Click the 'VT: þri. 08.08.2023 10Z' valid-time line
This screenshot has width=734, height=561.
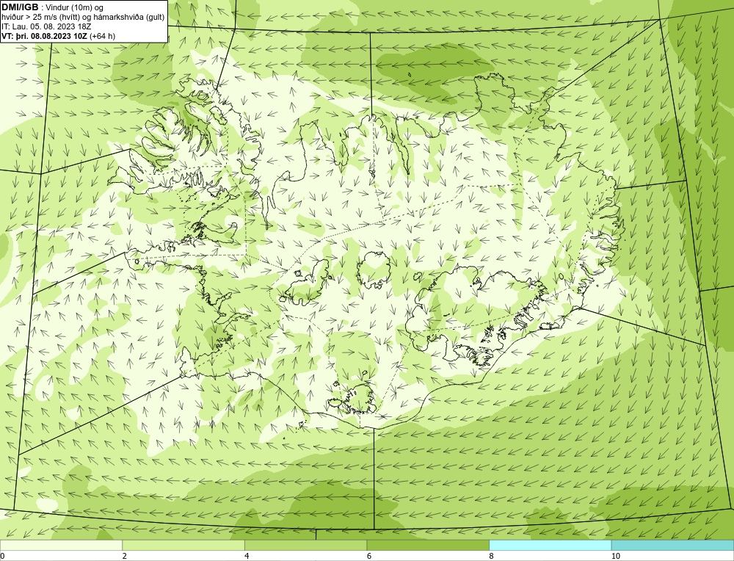pyautogui.click(x=44, y=36)
